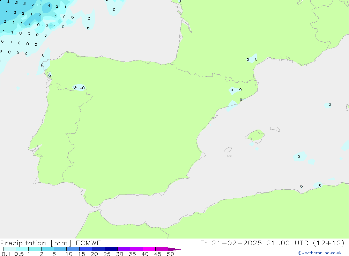Click the 25–30 mm dark navy legend swatch

click(x=111, y=249)
